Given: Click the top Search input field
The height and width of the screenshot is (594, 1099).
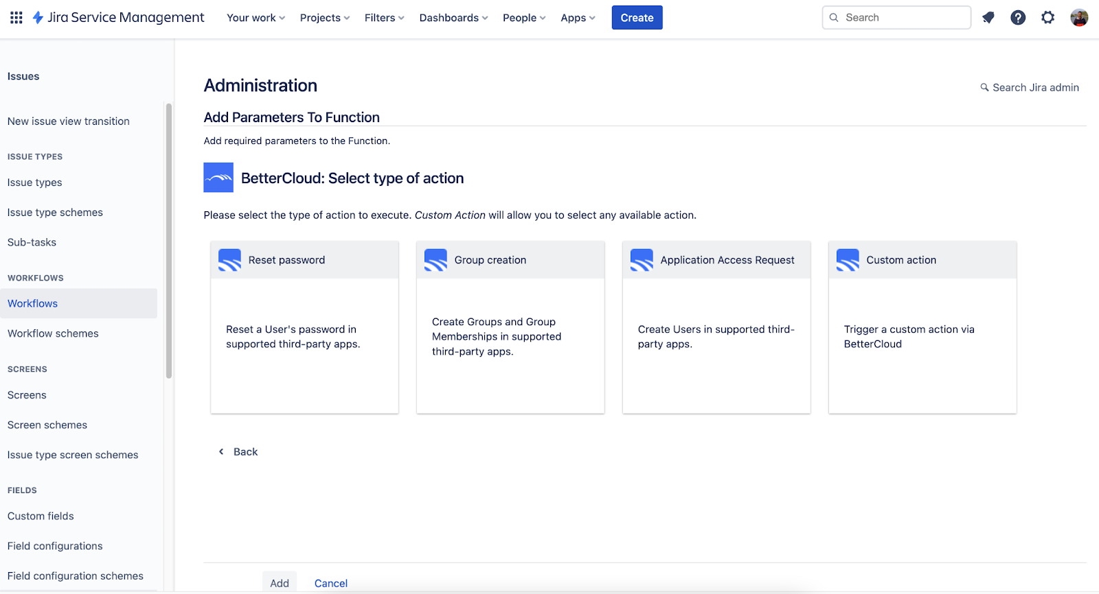Looking at the screenshot, I should click(896, 18).
